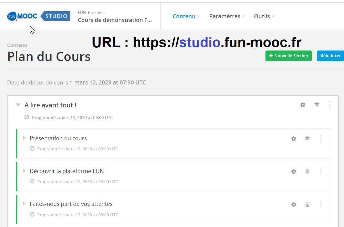Screen dimensions: 344x227
Task: Delete the 'À lire avant tout !' section
Action: [316, 105]
